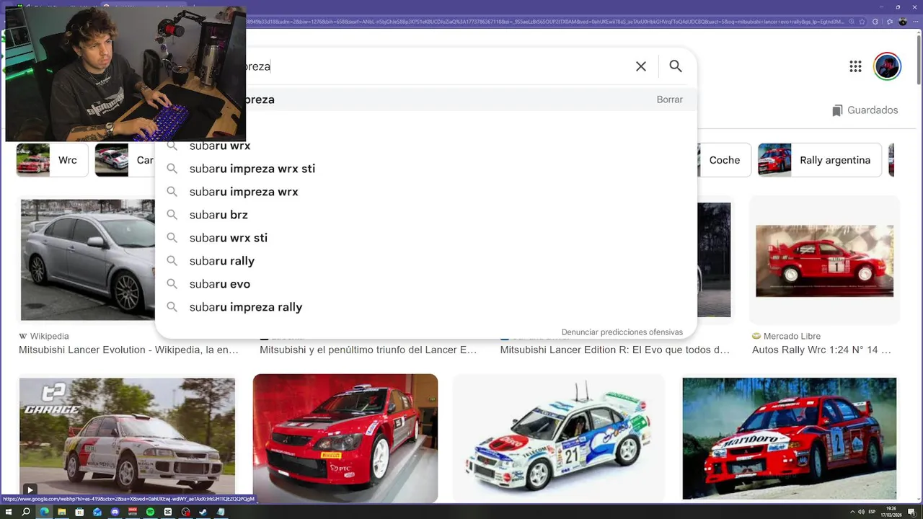Open the Google apps grid
Image resolution: width=923 pixels, height=519 pixels.
point(856,66)
